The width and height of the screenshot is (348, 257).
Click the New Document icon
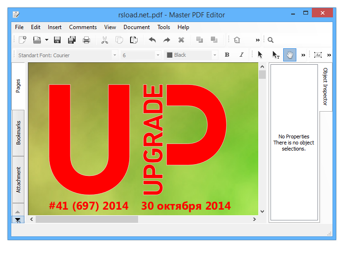coord(22,40)
